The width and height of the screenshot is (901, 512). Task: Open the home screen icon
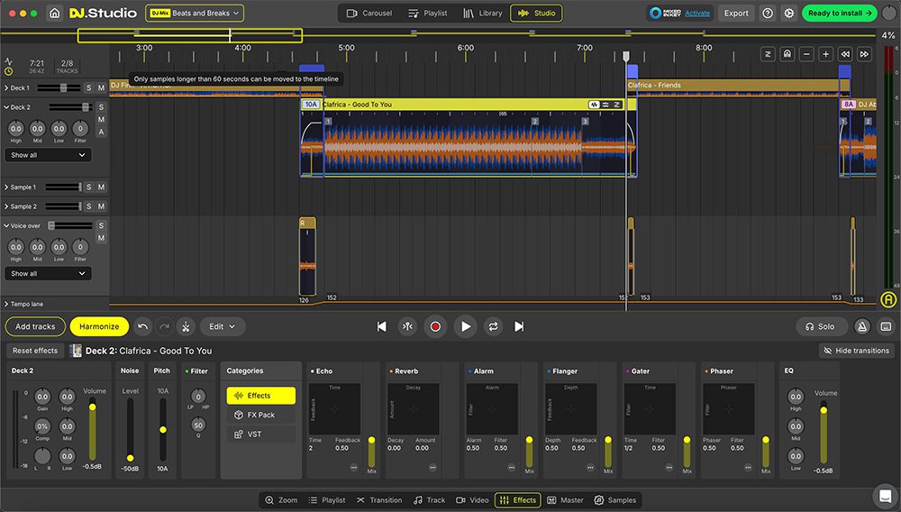point(55,13)
